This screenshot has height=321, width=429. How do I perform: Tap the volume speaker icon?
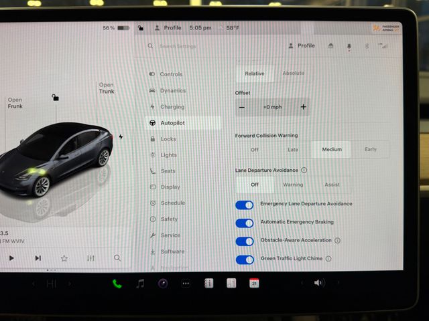pos(319,283)
